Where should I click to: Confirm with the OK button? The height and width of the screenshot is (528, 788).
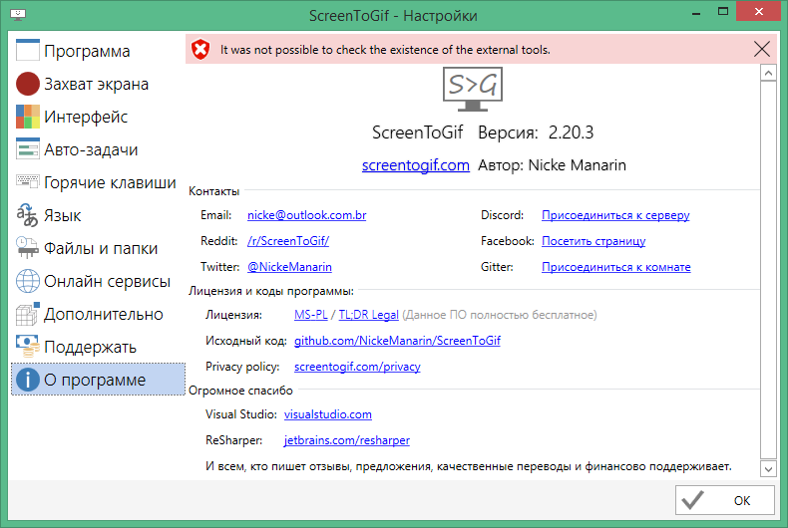click(725, 500)
